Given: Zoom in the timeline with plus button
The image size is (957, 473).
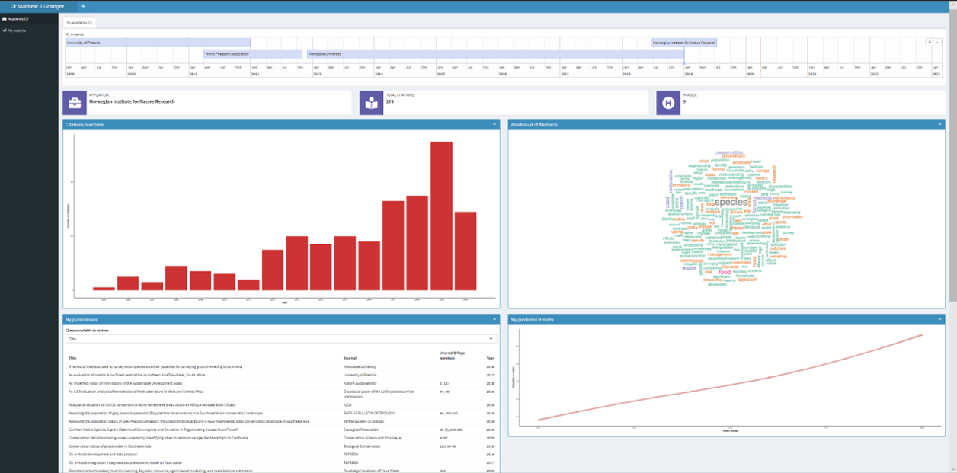Looking at the screenshot, I should click(x=930, y=43).
